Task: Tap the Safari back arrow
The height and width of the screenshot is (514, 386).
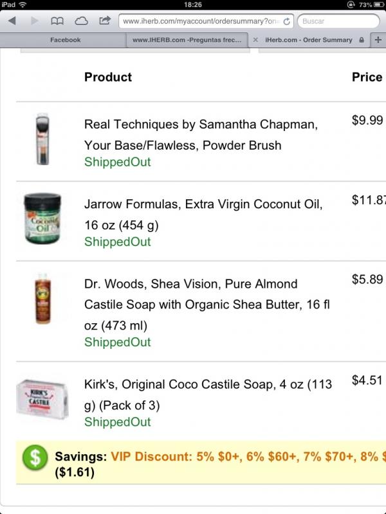Action: (12, 21)
